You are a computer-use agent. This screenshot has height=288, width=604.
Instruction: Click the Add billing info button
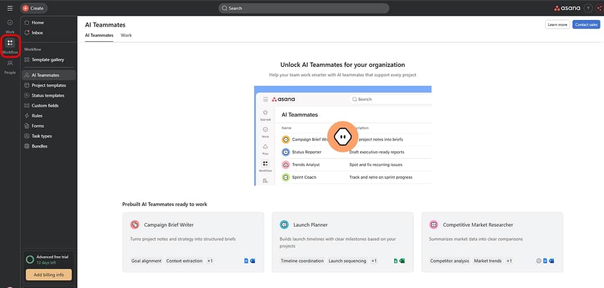tap(48, 274)
